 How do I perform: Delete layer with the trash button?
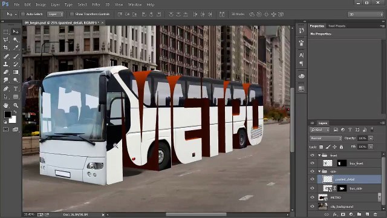[376, 214]
